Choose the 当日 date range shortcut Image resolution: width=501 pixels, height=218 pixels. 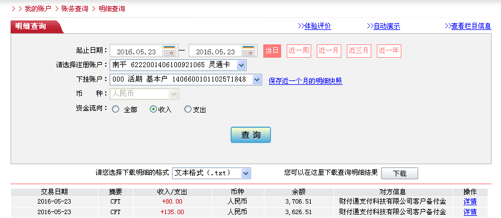[x=272, y=51]
